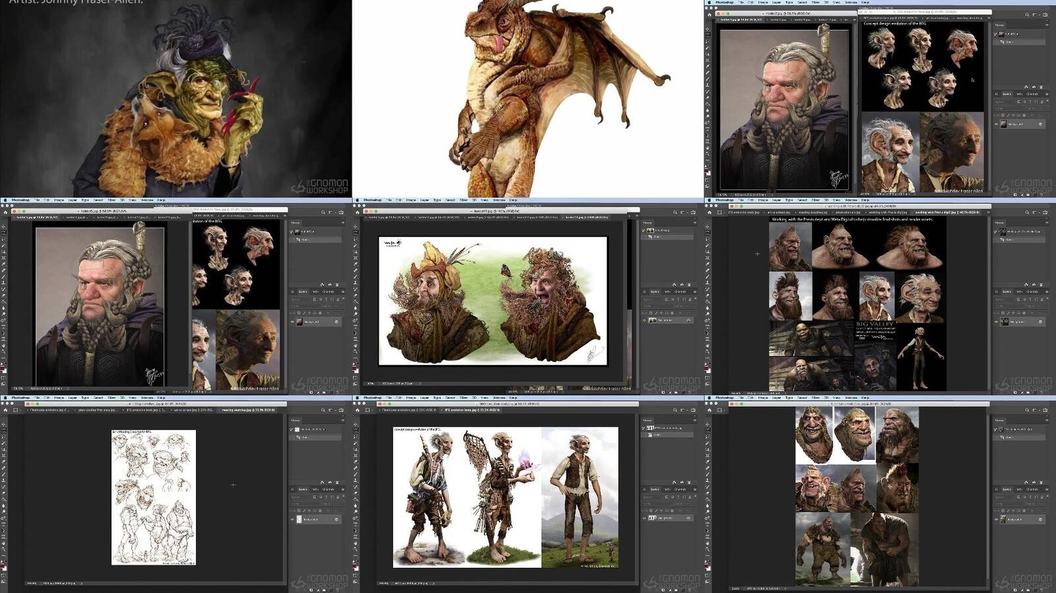
Task: Create a new snapshot via the camera icon in the middle-left frame
Action: (329, 284)
